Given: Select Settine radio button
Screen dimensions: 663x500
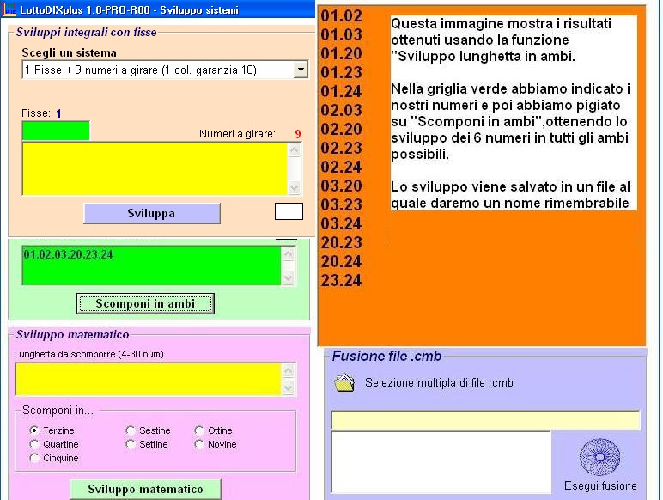Looking at the screenshot, I should coord(131,444).
